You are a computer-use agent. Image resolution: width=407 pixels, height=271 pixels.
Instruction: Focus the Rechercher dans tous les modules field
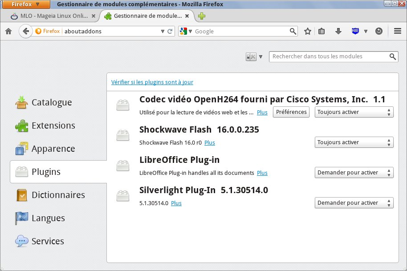[334, 57]
